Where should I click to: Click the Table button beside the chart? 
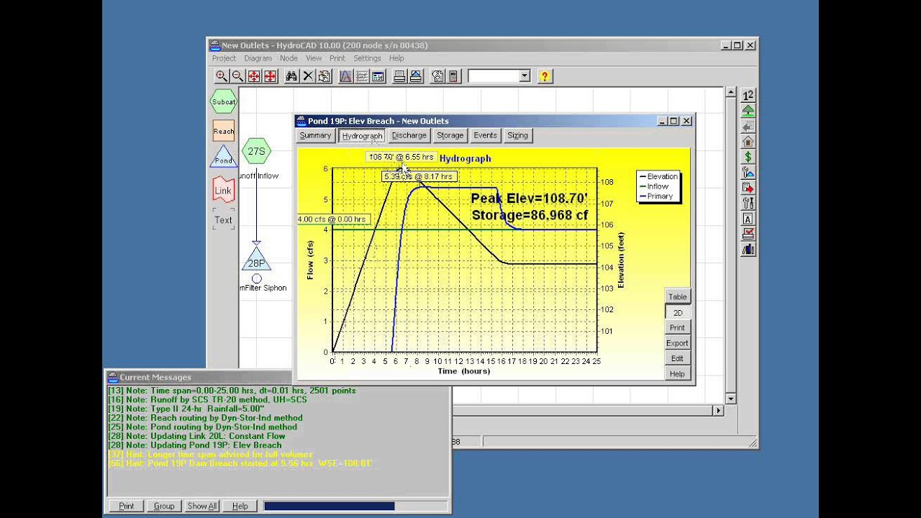[x=678, y=296]
